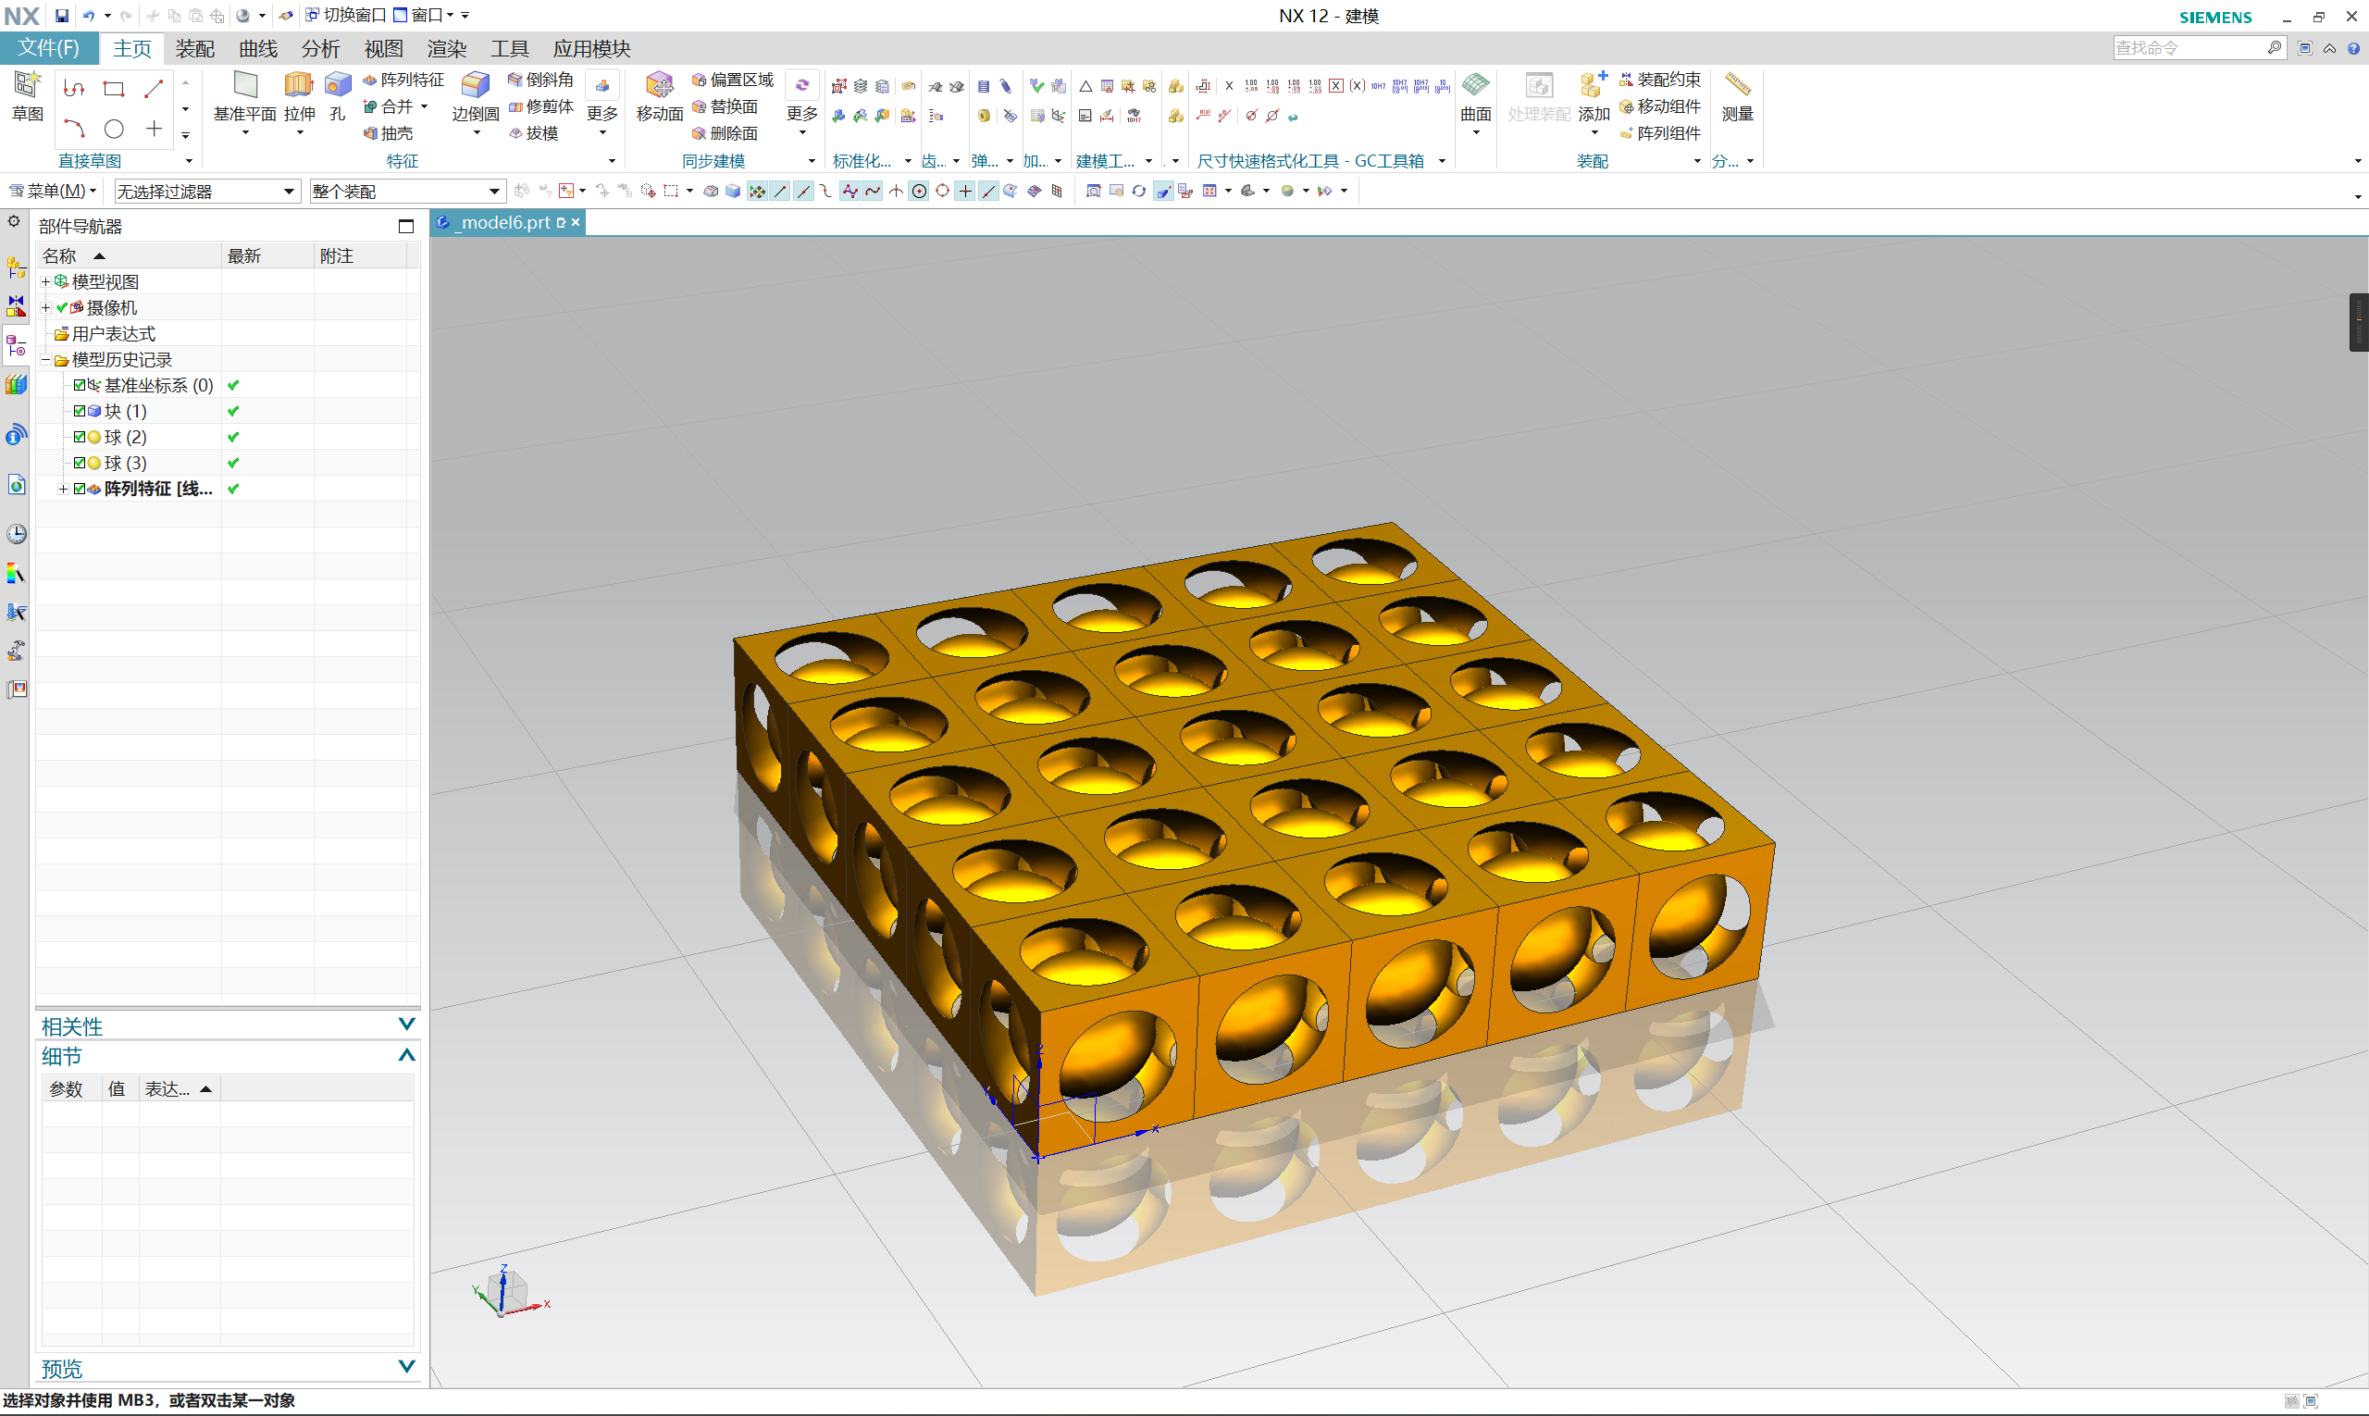Expand the 模型视图 tree node
Viewport: 2369px width, 1416px height.
[44, 282]
